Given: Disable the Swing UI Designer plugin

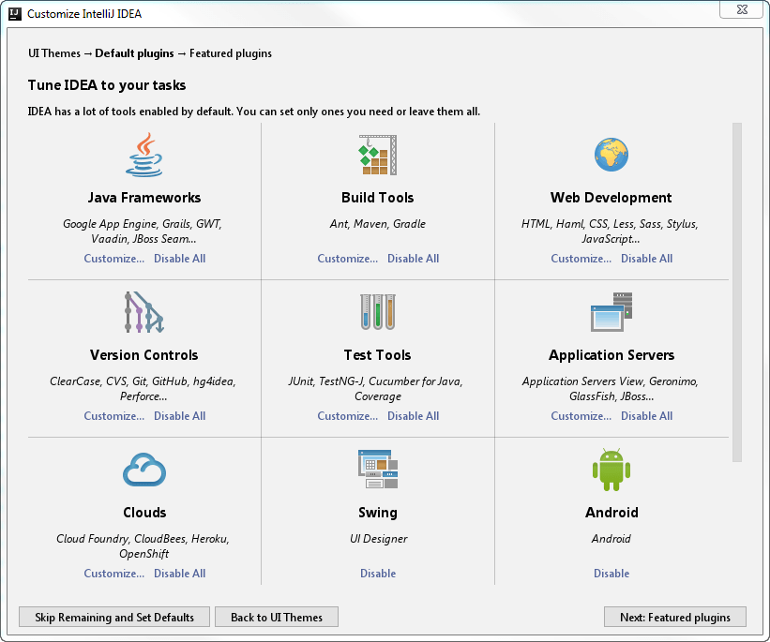Looking at the screenshot, I should pyautogui.click(x=378, y=574).
